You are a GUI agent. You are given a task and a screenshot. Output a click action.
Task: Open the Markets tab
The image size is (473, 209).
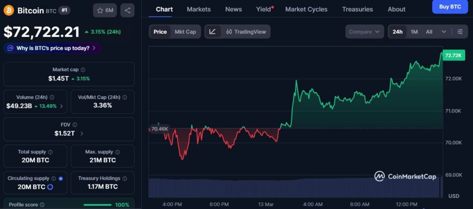(199, 9)
